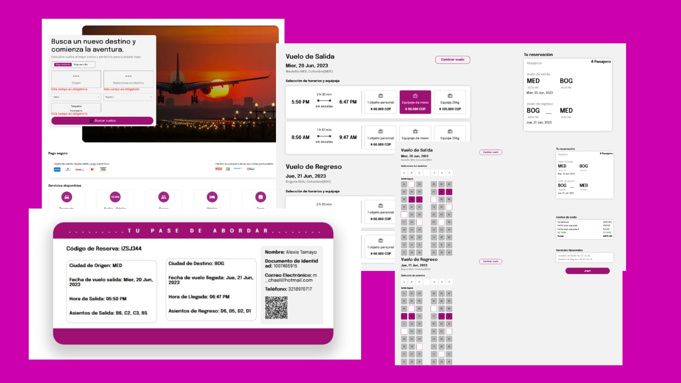Click 1 objeto personal under Vuelo de Regreso 2 h 30 min

click(380, 212)
